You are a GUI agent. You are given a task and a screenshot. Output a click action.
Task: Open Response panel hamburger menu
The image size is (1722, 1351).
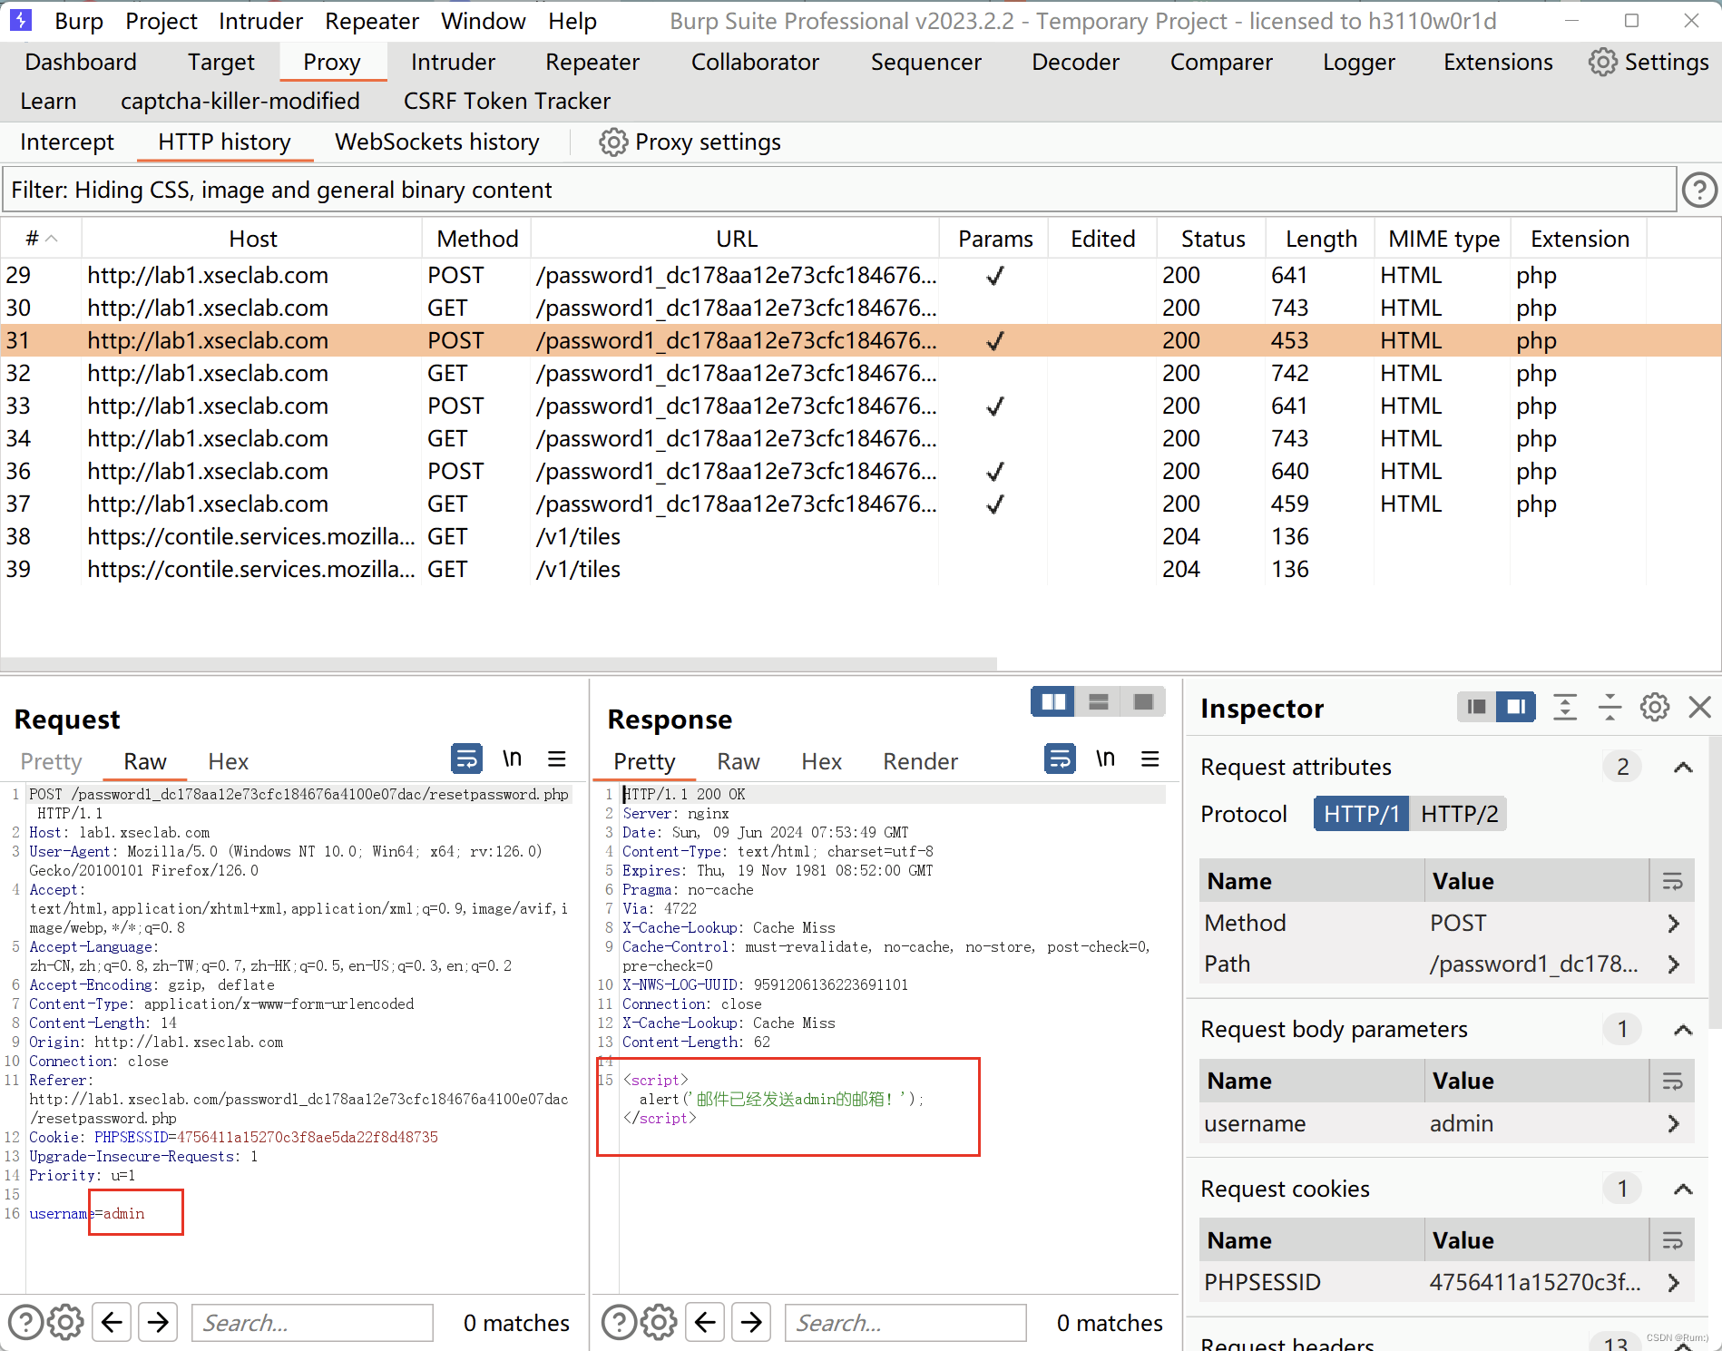pos(1150,759)
